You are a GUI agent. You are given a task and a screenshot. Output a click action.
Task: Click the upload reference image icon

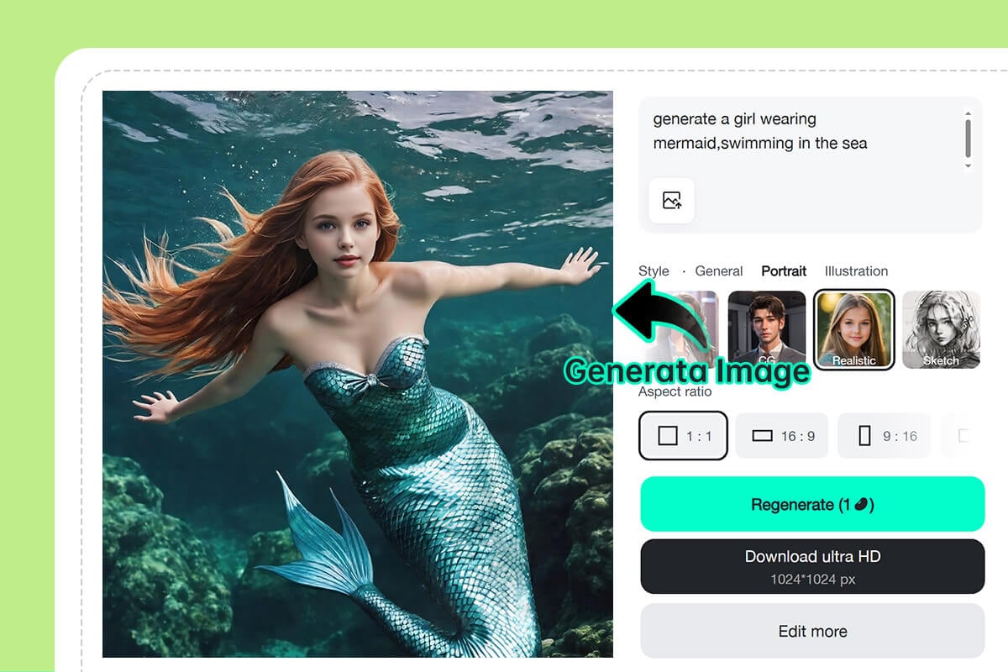[671, 201]
